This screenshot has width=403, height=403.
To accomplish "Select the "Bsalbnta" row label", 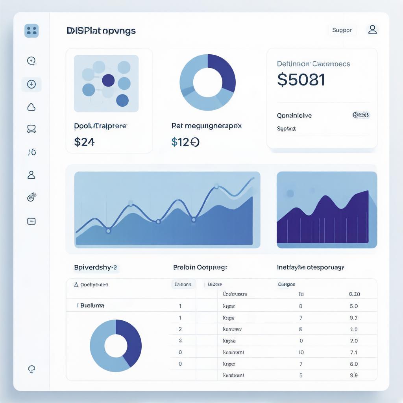I will click(92, 305).
